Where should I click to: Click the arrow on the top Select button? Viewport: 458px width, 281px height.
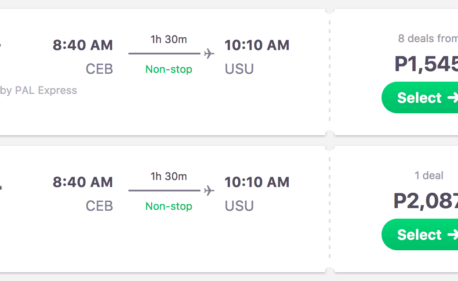[452, 97]
